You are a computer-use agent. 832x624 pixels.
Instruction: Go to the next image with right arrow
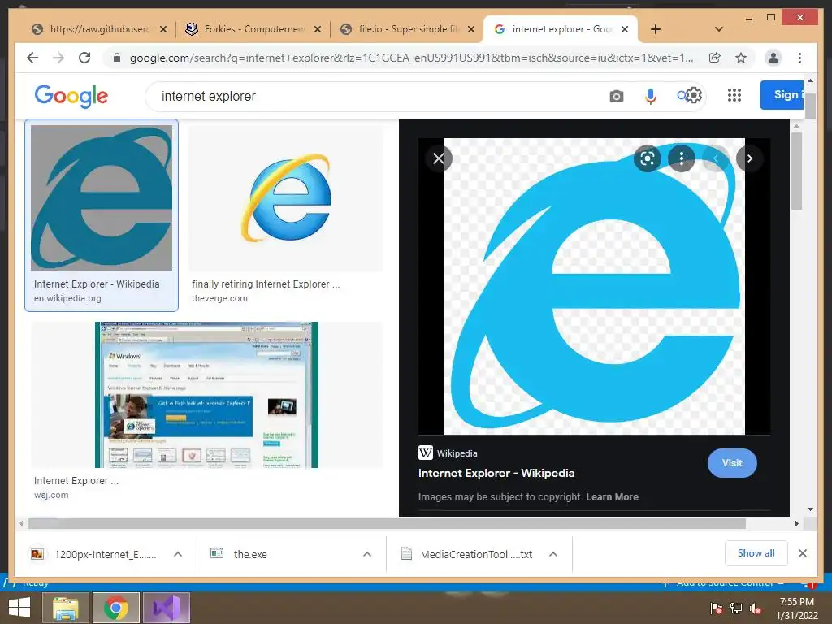pos(749,158)
